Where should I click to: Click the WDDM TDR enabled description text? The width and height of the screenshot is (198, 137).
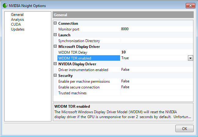(x=123, y=114)
